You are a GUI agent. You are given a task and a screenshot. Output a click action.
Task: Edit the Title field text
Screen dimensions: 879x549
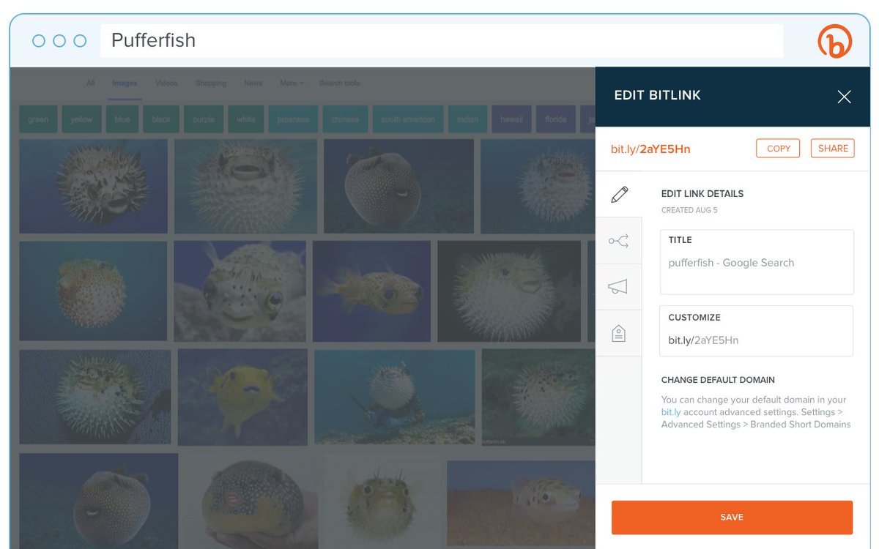point(757,262)
